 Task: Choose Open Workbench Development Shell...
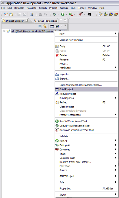(86, 85)
